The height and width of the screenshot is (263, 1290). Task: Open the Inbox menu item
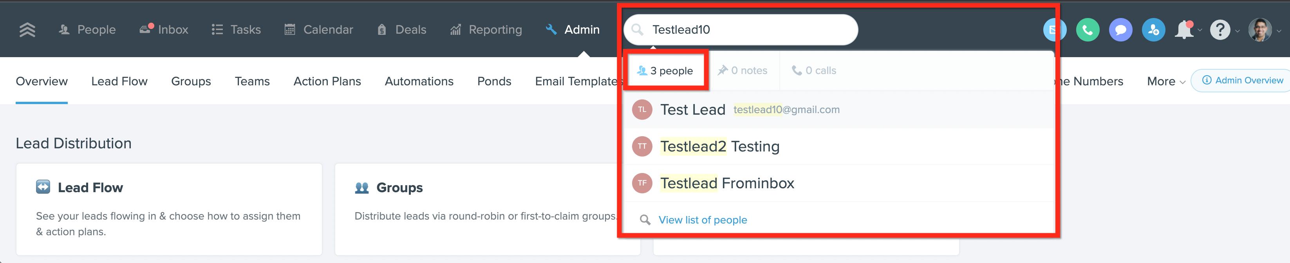pos(164,29)
